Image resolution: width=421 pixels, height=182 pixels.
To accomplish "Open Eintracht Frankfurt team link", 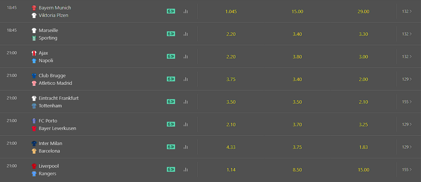I will coord(59,98).
